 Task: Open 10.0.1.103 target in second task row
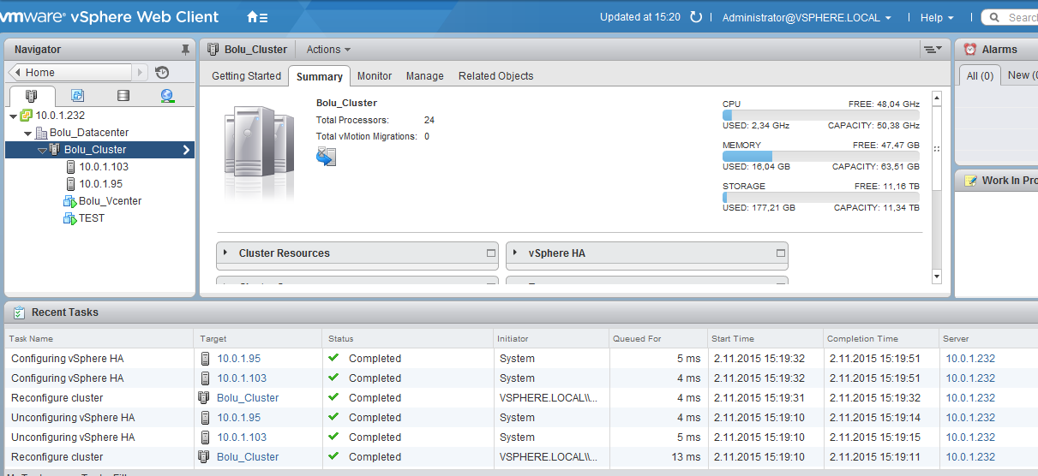242,378
